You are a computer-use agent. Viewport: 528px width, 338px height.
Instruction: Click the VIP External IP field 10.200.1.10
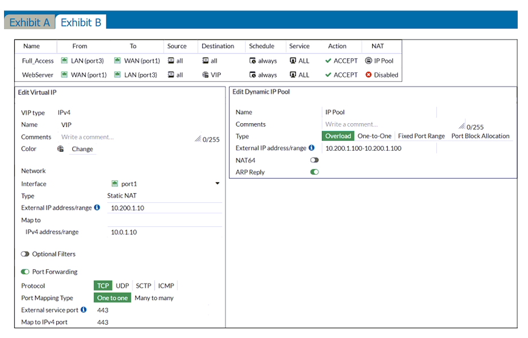point(165,208)
